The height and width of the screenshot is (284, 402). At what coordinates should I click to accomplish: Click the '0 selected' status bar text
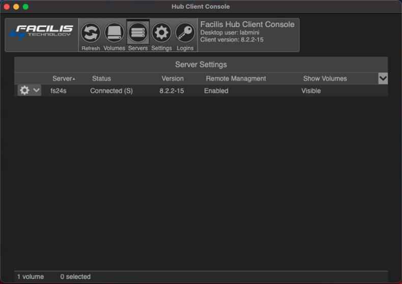pos(75,276)
